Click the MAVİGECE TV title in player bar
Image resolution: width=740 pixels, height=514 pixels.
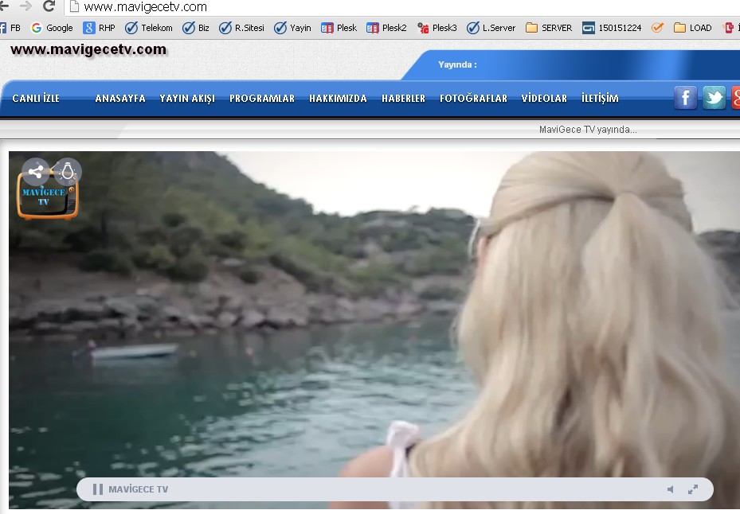(x=139, y=489)
